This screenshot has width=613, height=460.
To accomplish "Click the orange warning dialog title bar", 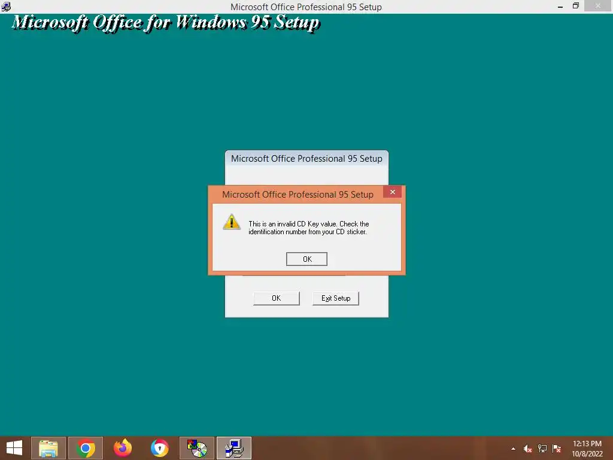I will [x=298, y=195].
